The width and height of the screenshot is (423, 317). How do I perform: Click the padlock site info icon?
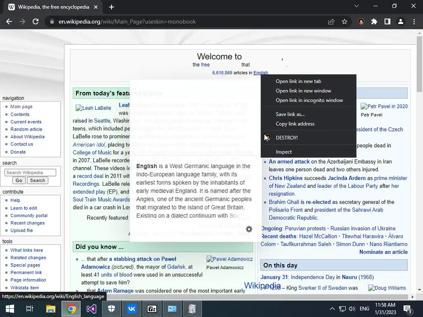point(52,21)
